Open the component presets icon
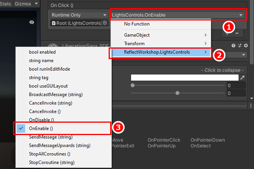 [240, 46]
